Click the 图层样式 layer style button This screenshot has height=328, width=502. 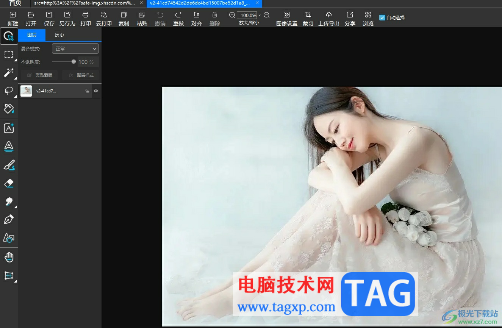[81, 75]
